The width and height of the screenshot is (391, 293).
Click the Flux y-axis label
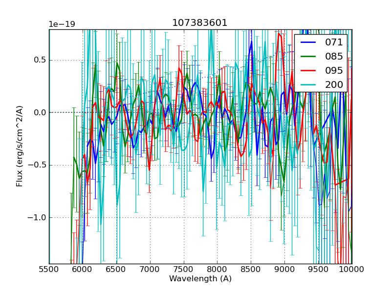click(20, 146)
